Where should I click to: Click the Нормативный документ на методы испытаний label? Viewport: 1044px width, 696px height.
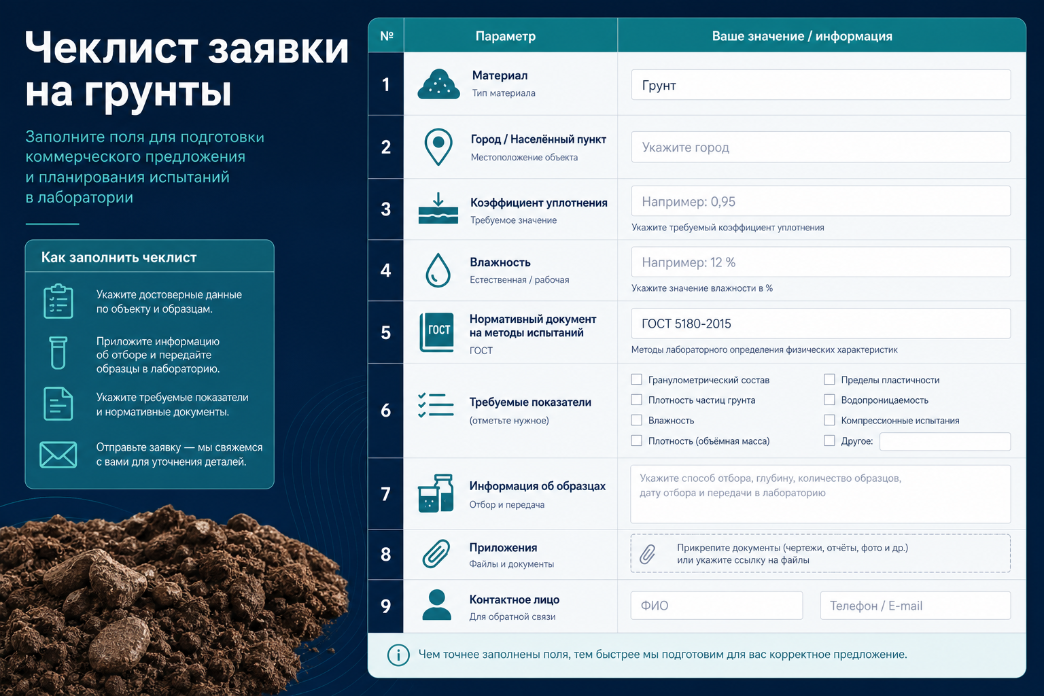pos(533,326)
